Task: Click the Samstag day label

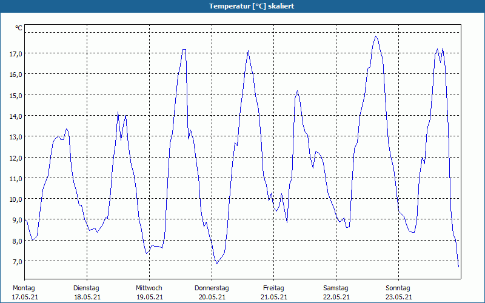Action: 336,288
